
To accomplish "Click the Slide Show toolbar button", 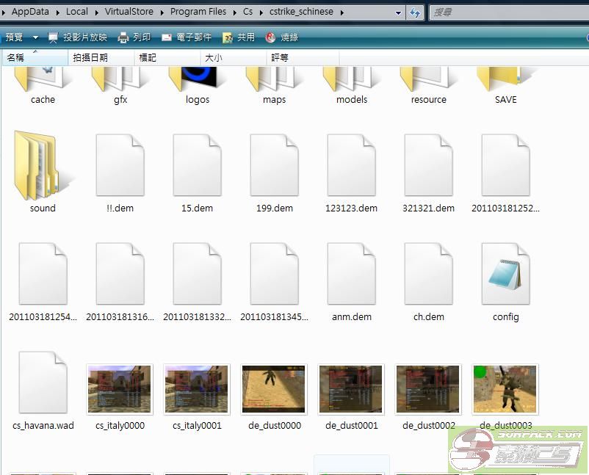I will pyautogui.click(x=78, y=37).
